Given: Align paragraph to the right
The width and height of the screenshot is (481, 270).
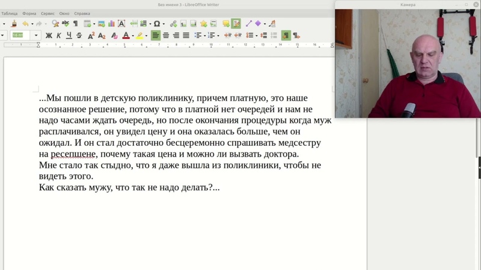Looking at the screenshot, I should 176,35.
